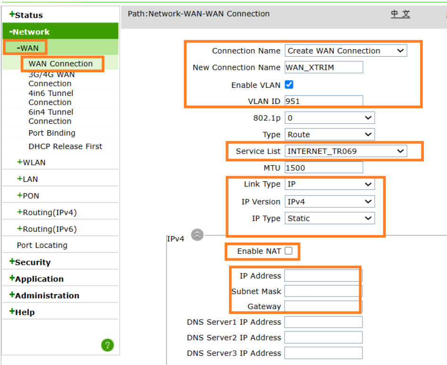The height and width of the screenshot is (365, 447).
Task: Expand the Administration menu section
Action: (44, 296)
